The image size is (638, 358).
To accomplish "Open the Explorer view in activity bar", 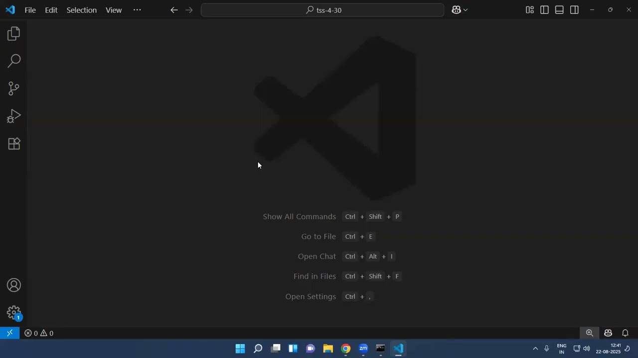I will tap(14, 34).
